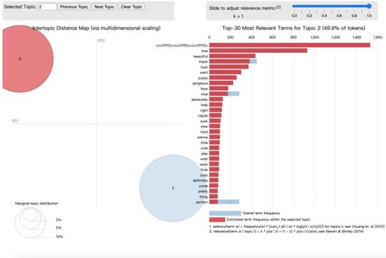This screenshot has width=386, height=258.
Task: Click the 0.6 tick on the relevance slider
Action: pyautogui.click(x=339, y=15)
